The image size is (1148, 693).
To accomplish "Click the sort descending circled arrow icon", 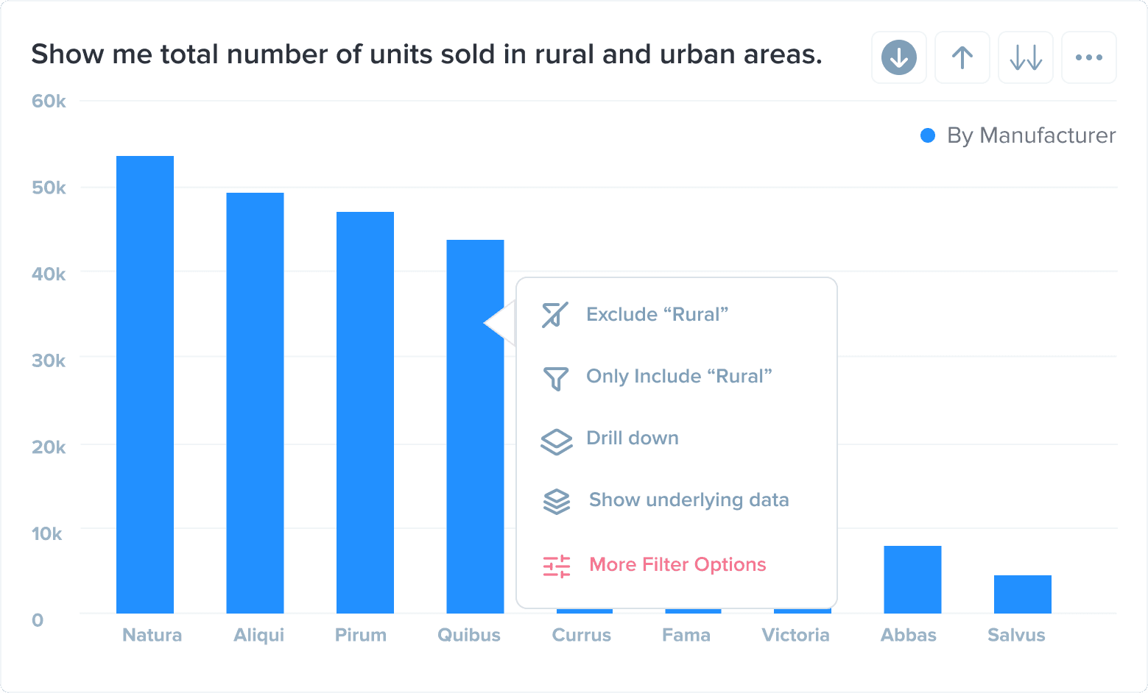I will (x=899, y=57).
